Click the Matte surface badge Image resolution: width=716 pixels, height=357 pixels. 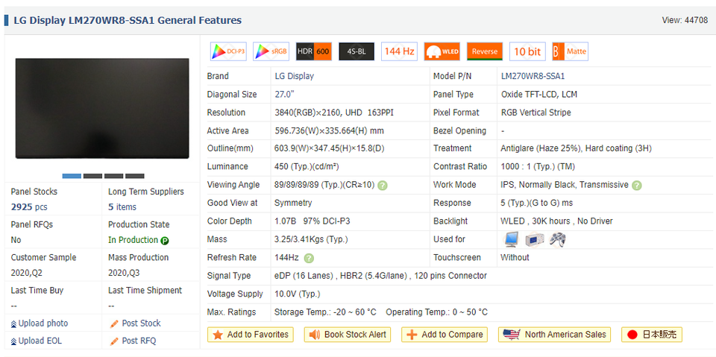(x=570, y=51)
